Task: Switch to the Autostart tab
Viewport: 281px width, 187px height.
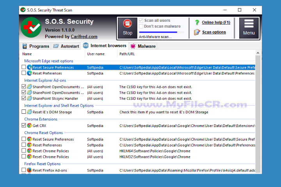Action: tap(66, 46)
